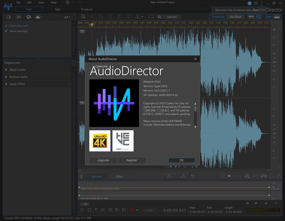
Task: Close the About AudioDirector dialog
Action: [x=195, y=59]
